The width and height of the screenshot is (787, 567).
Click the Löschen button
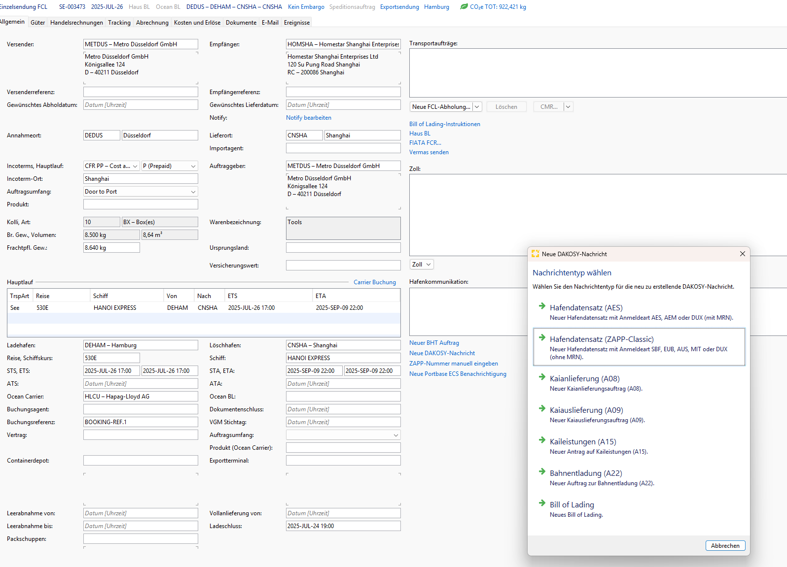click(506, 107)
